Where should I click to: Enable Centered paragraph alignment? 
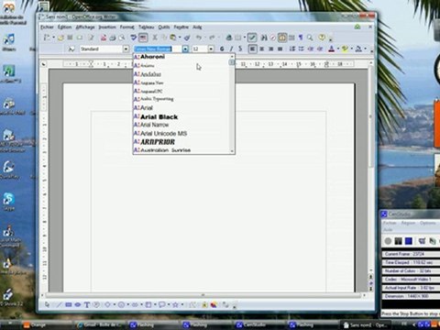(x=261, y=49)
